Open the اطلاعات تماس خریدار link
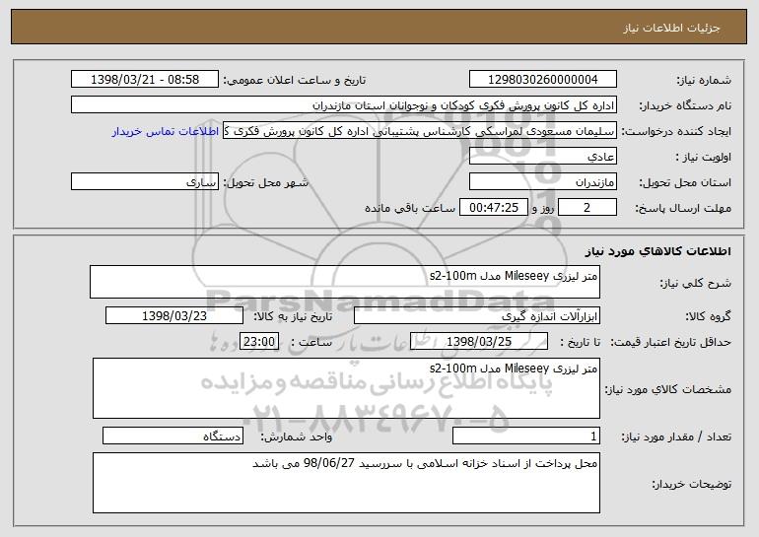 [166, 131]
